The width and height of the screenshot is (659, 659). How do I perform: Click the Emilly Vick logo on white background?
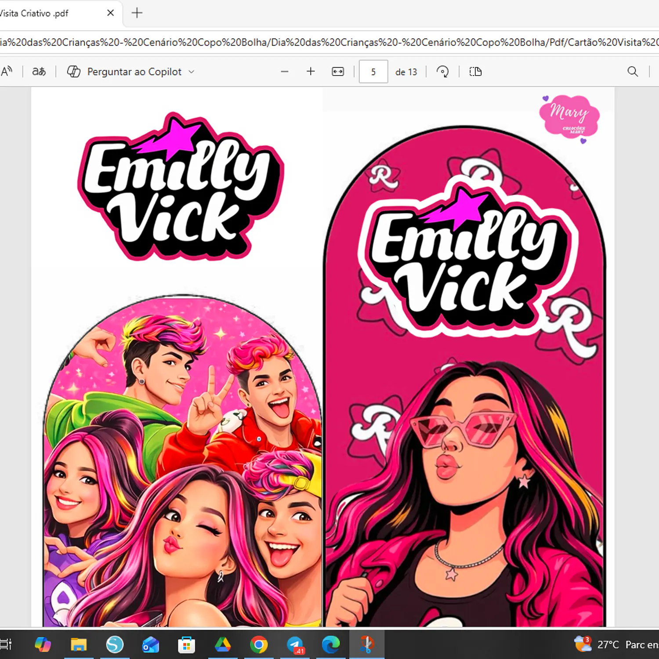181,186
